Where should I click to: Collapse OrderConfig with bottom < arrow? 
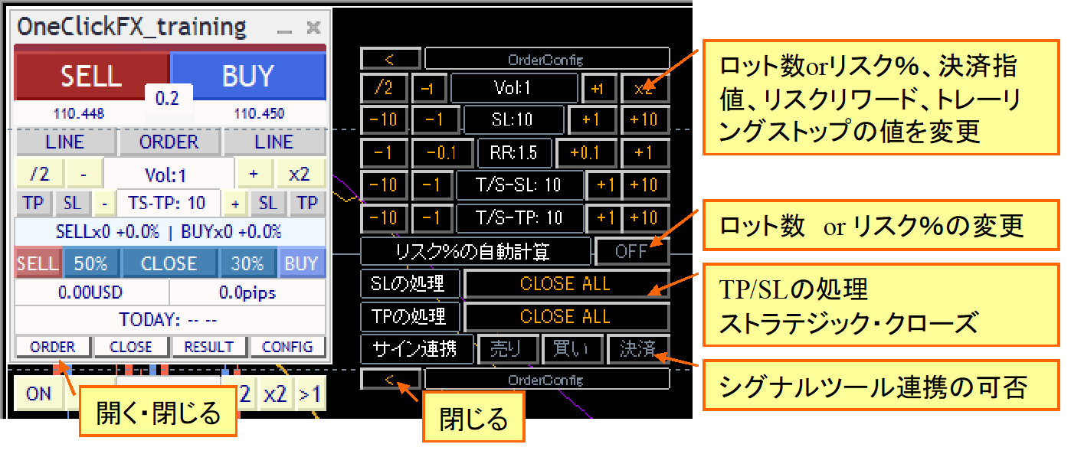(390, 379)
